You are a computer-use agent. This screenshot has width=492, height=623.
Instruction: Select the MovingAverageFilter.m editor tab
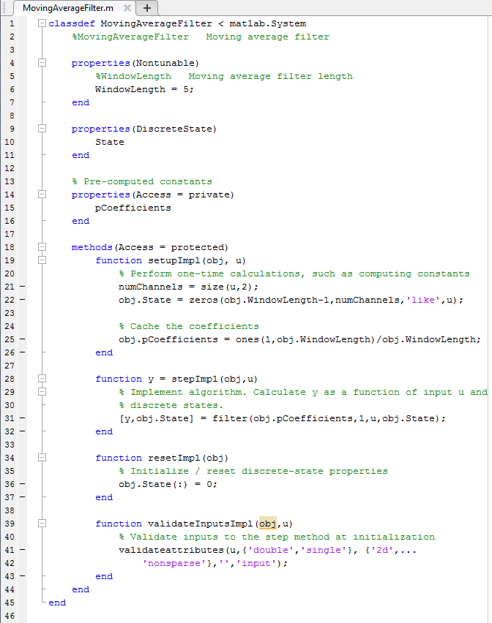pyautogui.click(x=67, y=8)
